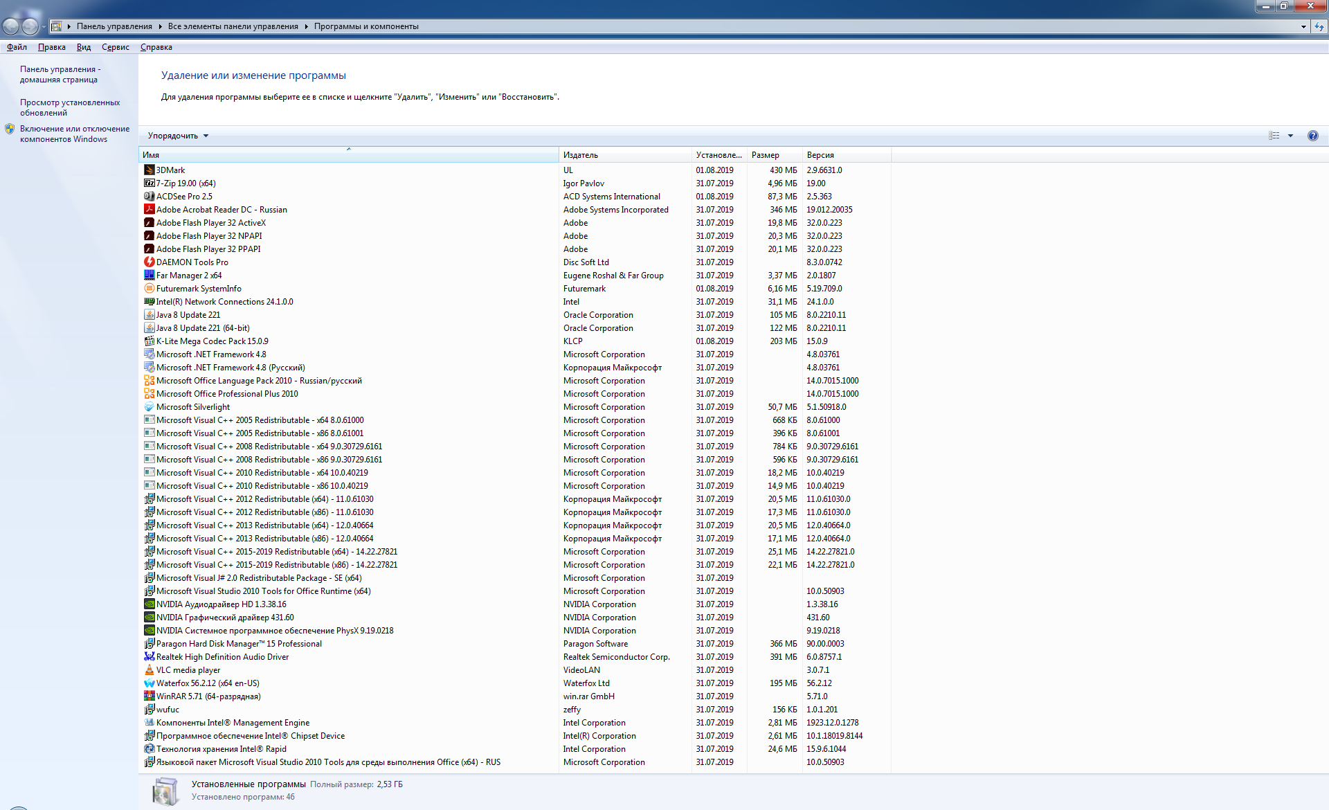
Task: Click the 3DMark program icon
Action: click(149, 170)
